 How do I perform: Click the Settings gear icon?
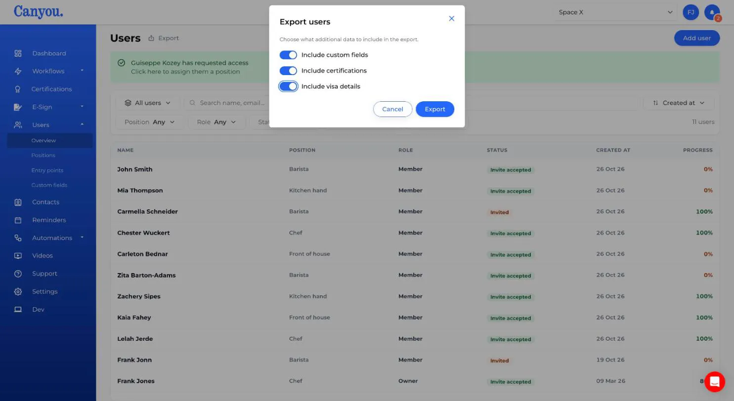pos(18,291)
